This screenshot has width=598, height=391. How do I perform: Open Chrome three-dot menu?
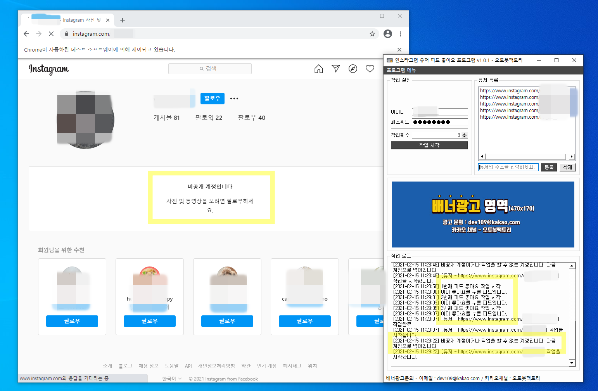pos(401,34)
